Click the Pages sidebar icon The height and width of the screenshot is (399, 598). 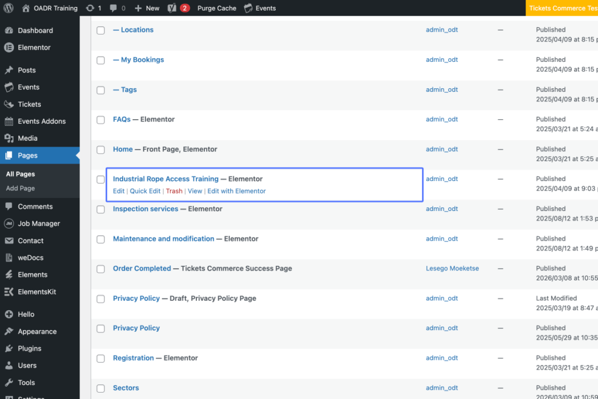click(x=9, y=155)
